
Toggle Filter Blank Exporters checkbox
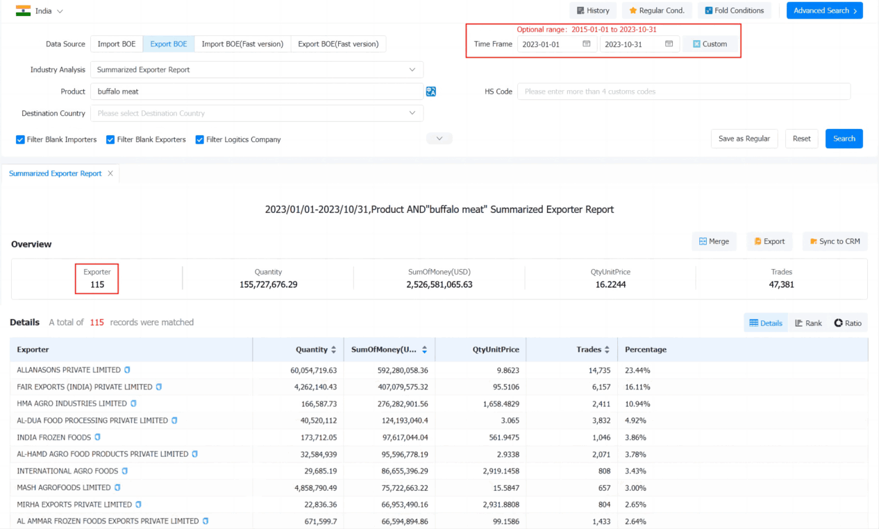(110, 139)
